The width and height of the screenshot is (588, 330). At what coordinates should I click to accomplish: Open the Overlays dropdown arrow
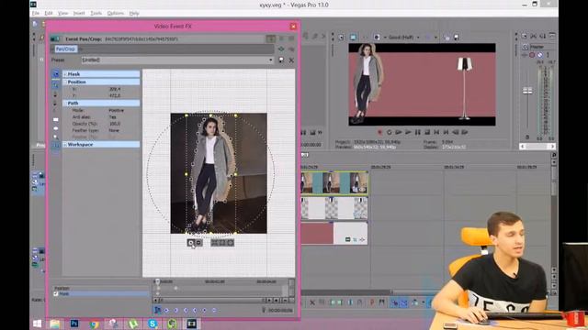click(x=435, y=38)
